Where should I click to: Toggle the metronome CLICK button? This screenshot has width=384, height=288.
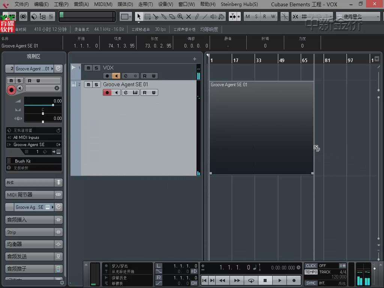[x=311, y=266]
